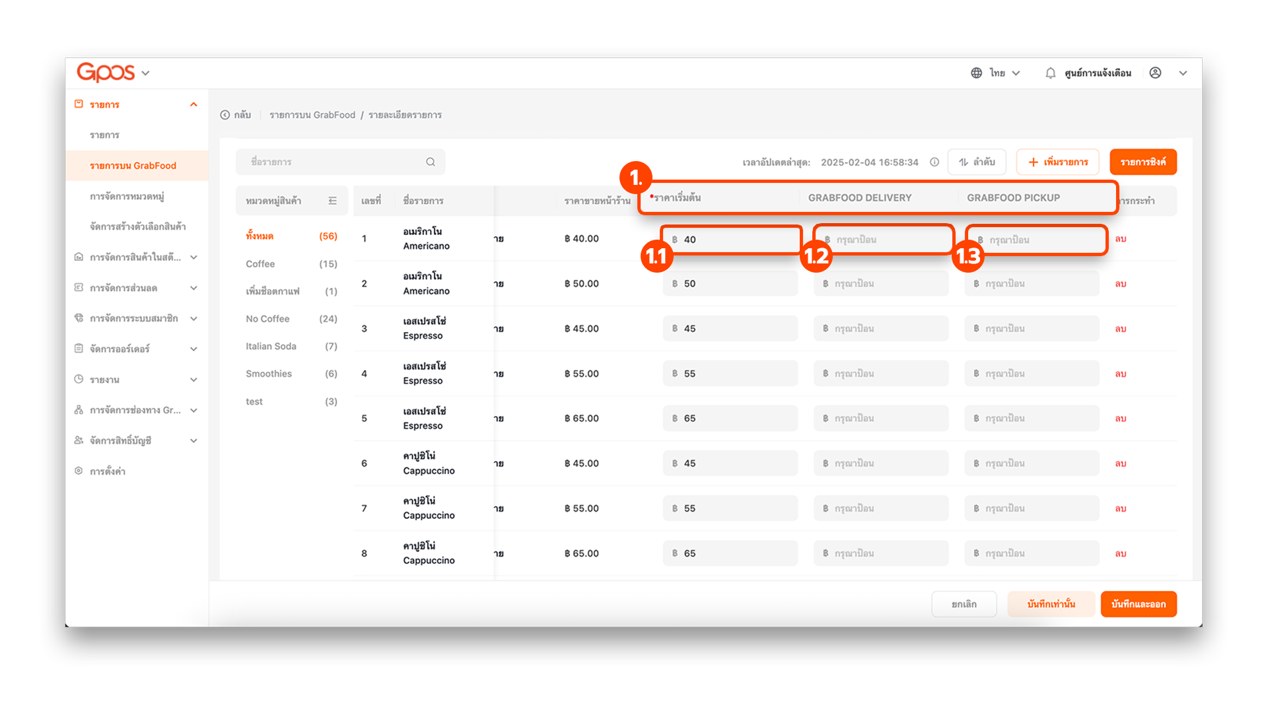Click the channel management sidebar icon

pos(79,410)
